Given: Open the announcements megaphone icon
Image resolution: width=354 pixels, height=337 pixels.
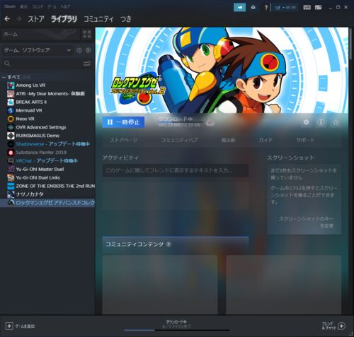Looking at the screenshot, I should click(239, 7).
